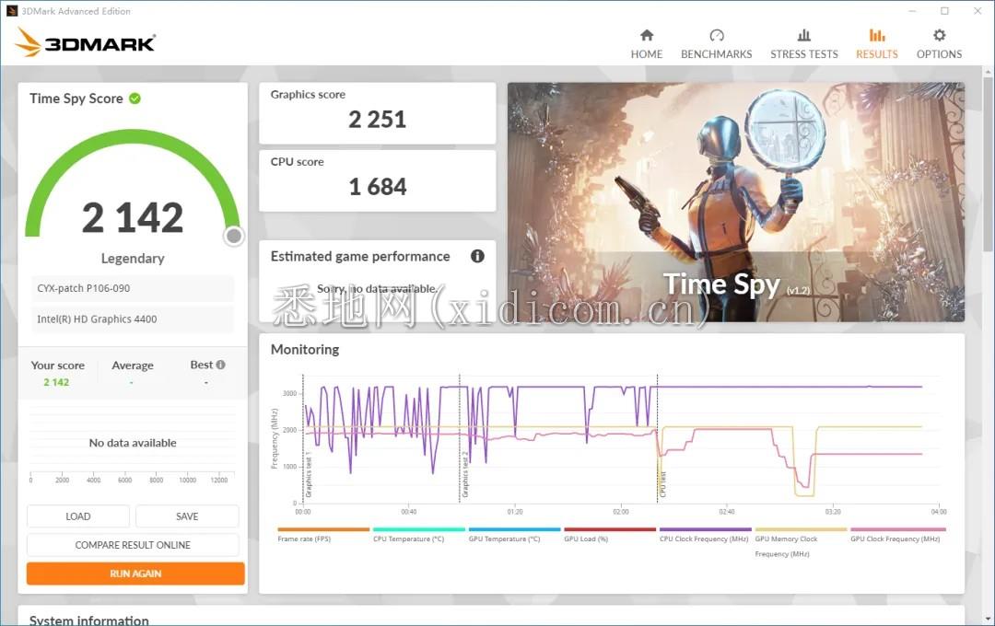
Task: Go to the Home icon in navigation
Action: click(x=646, y=36)
